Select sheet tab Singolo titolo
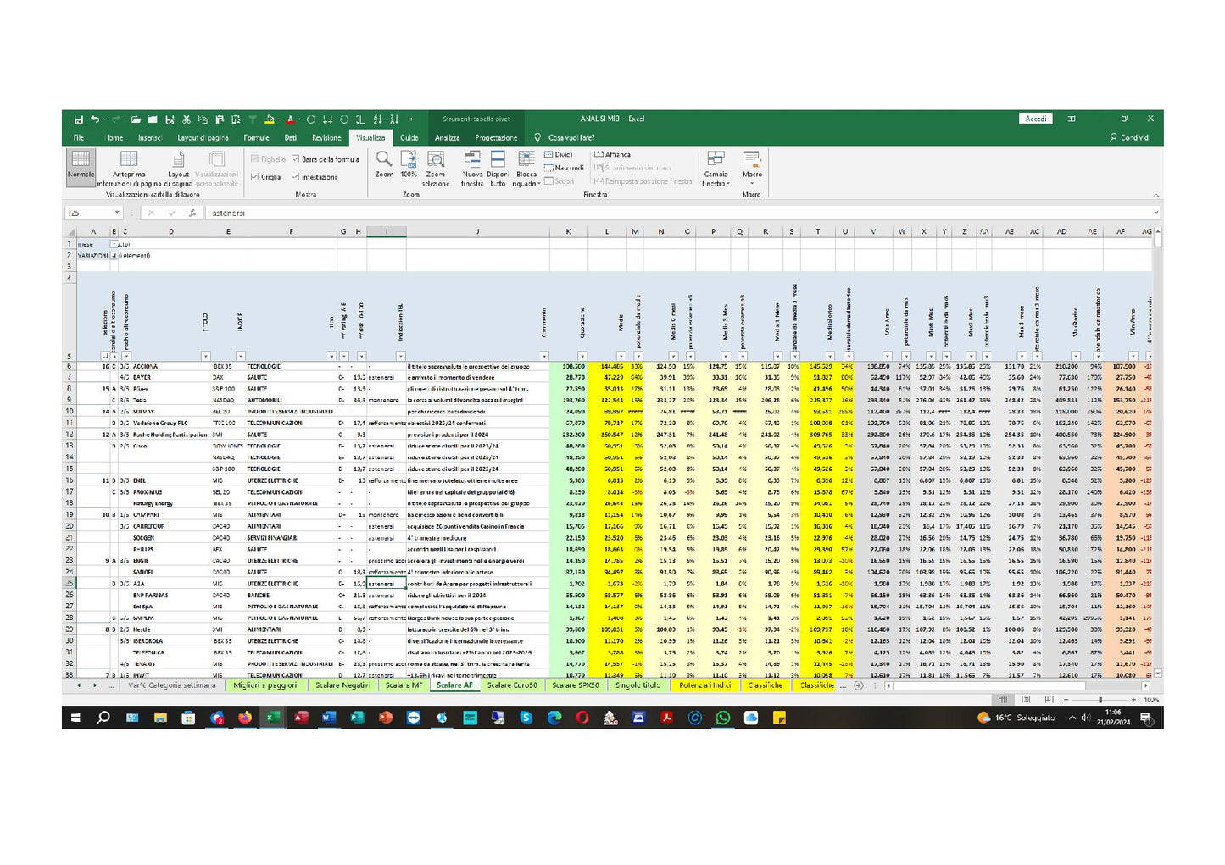 [638, 685]
